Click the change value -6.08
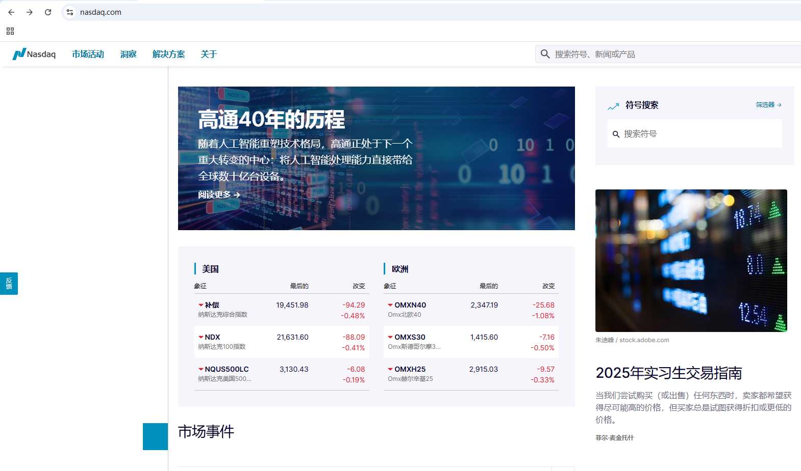This screenshot has width=801, height=471. pos(356,369)
